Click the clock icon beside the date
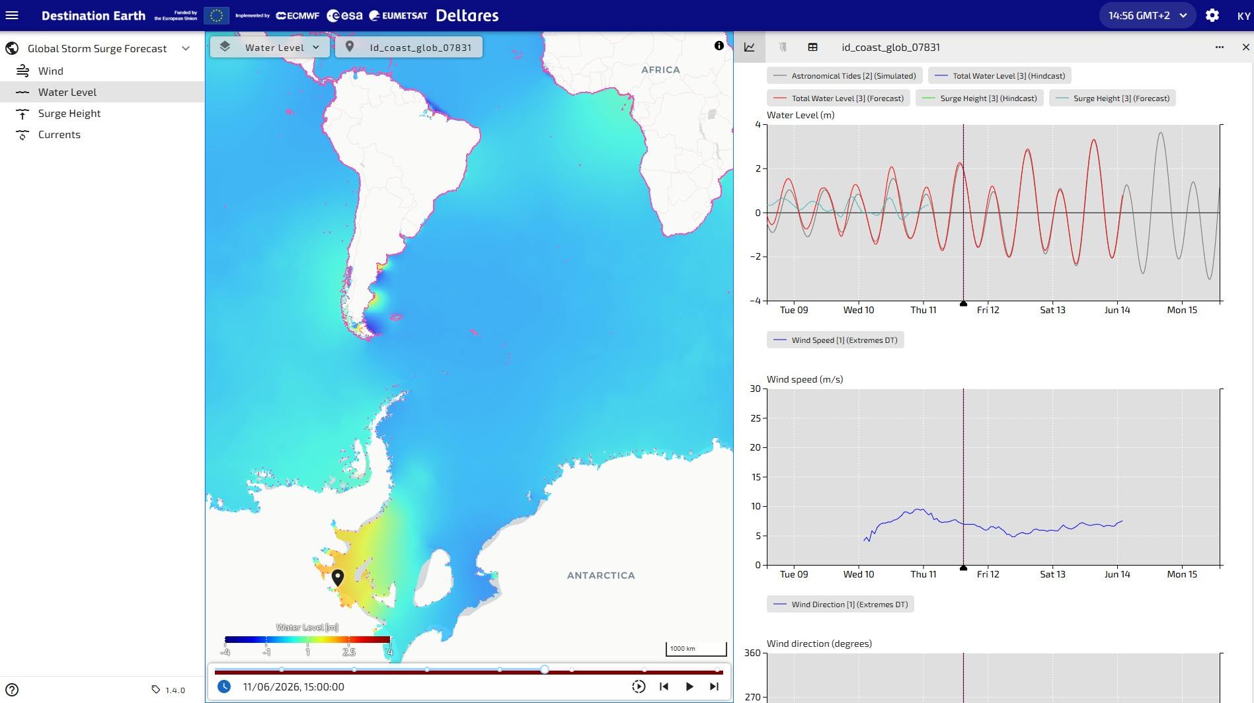This screenshot has height=703, width=1254. click(x=224, y=686)
